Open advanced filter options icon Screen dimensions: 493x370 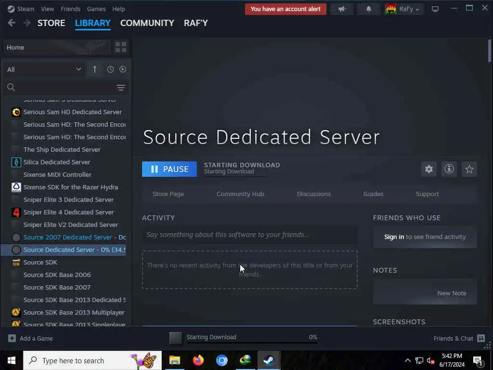121,88
